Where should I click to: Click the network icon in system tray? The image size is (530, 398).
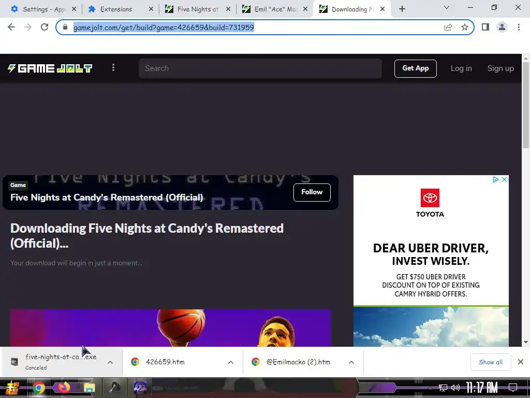click(x=443, y=388)
